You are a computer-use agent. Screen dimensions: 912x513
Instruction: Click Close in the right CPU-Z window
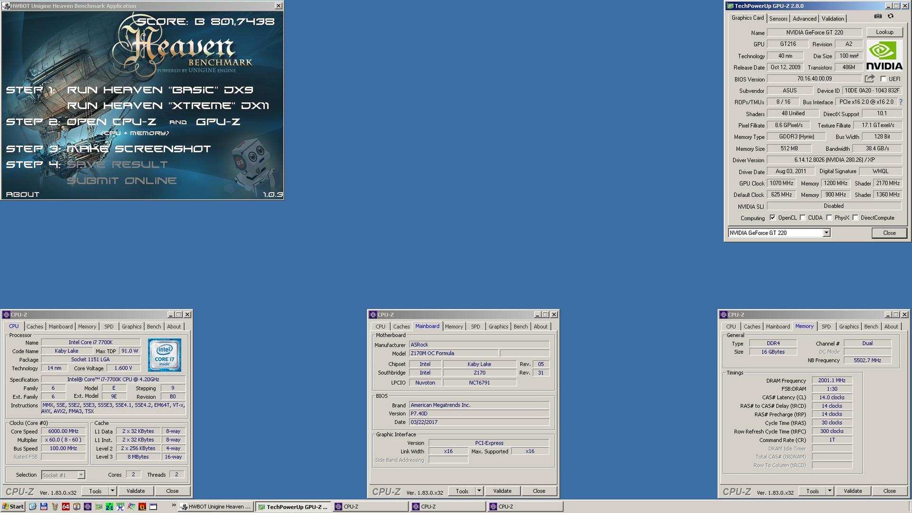889,491
